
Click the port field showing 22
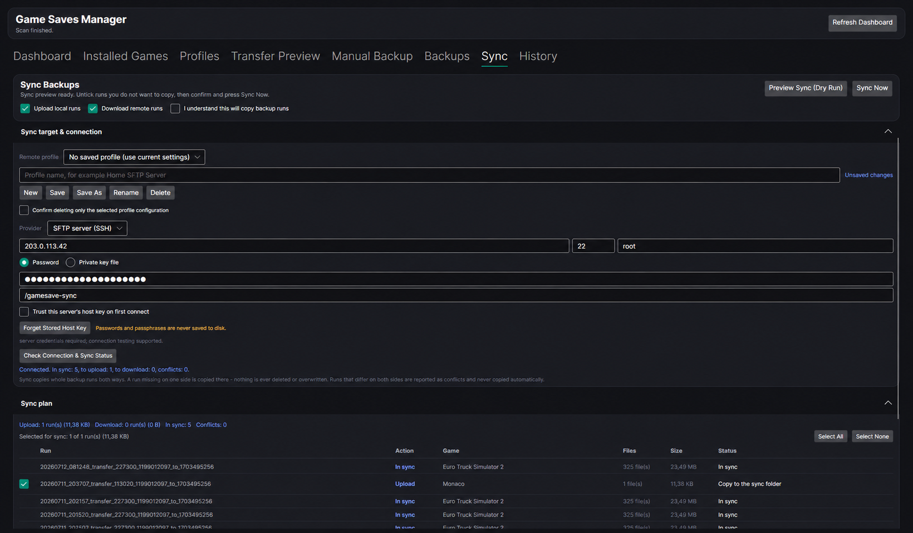593,246
